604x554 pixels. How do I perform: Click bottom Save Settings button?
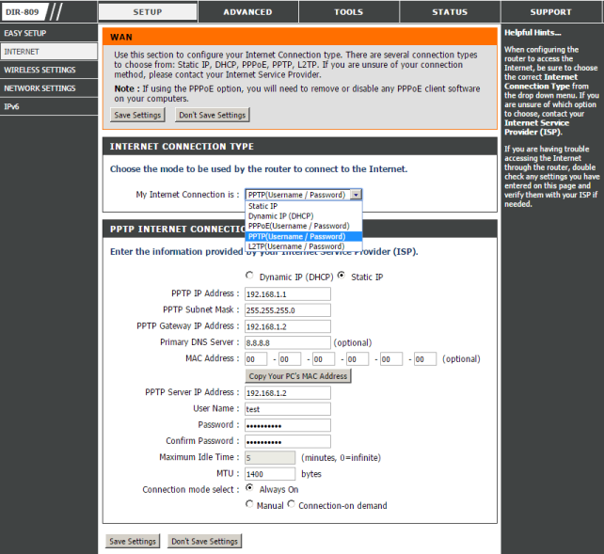point(133,541)
